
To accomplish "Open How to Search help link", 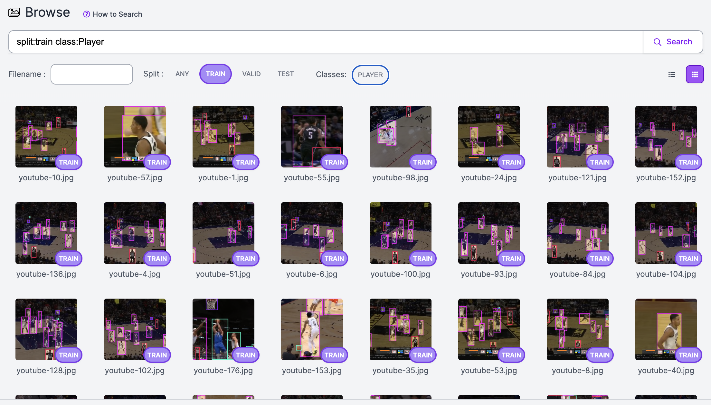I will coord(117,14).
